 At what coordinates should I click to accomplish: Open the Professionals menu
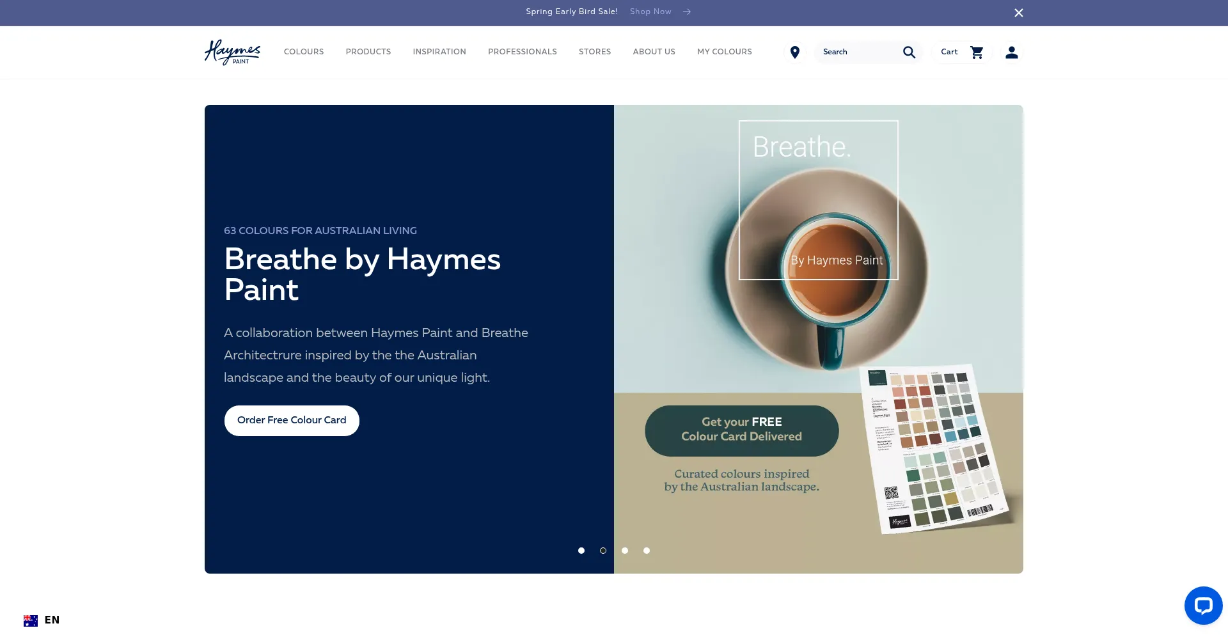[523, 52]
